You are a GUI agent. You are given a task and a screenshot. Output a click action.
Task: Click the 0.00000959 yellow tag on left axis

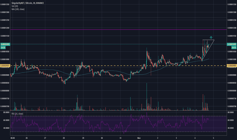5,66
